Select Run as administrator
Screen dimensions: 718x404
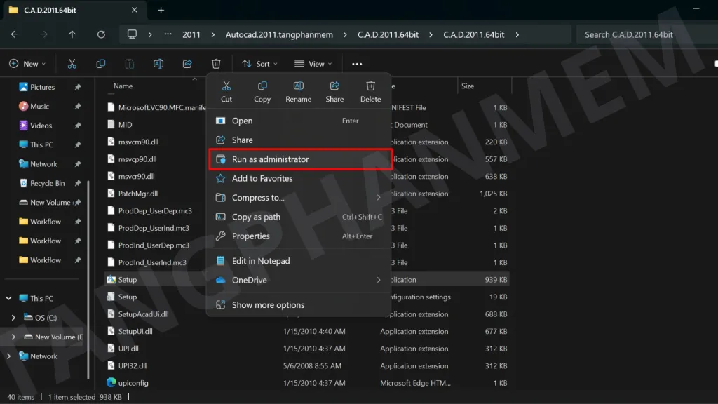click(270, 159)
